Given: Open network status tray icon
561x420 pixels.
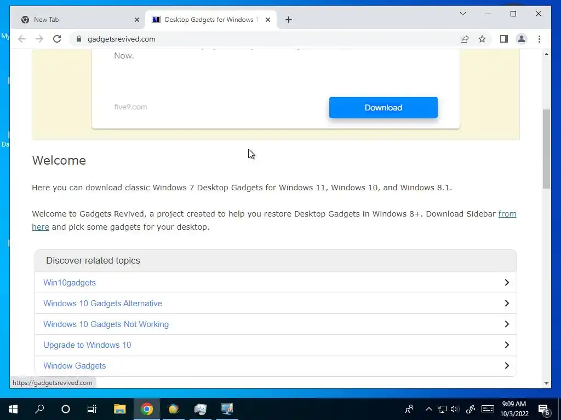Looking at the screenshot, I should pyautogui.click(x=442, y=409).
